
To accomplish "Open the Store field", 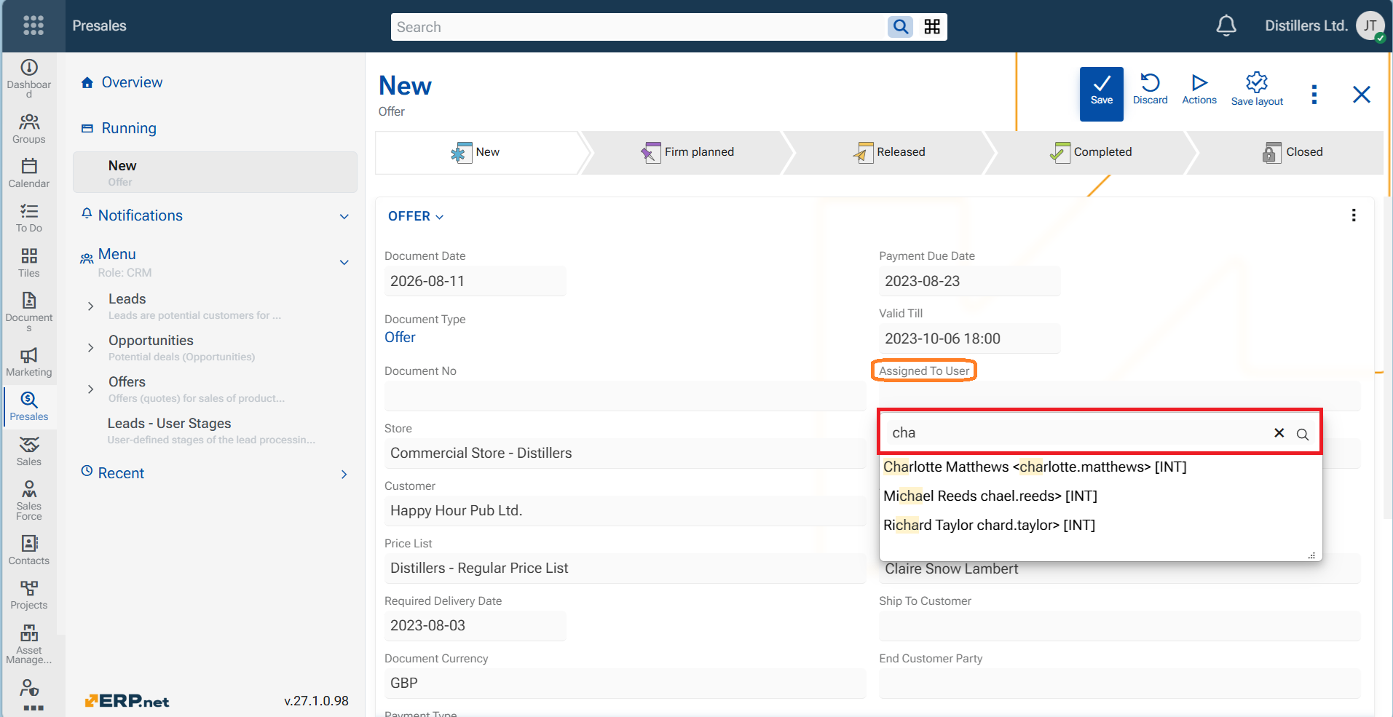I will (x=625, y=453).
